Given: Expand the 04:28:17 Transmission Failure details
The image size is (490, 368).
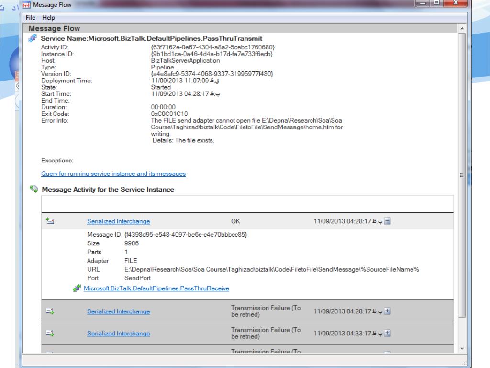Looking at the screenshot, I should coord(387,311).
